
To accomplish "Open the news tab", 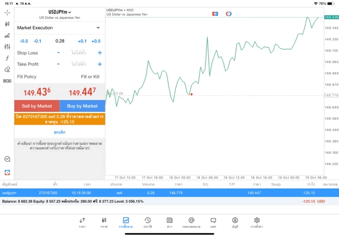I will pos(169,223).
